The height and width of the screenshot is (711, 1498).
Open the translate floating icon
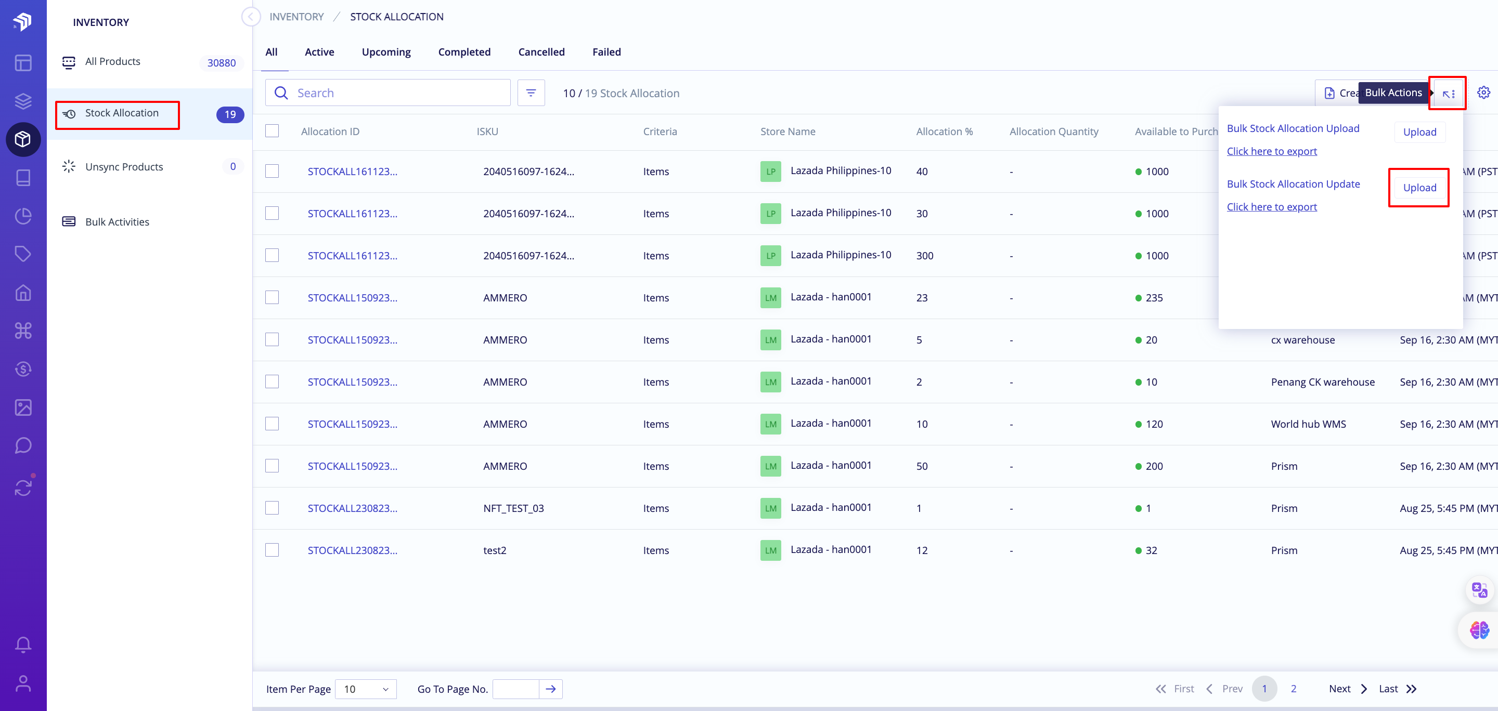tap(1479, 591)
